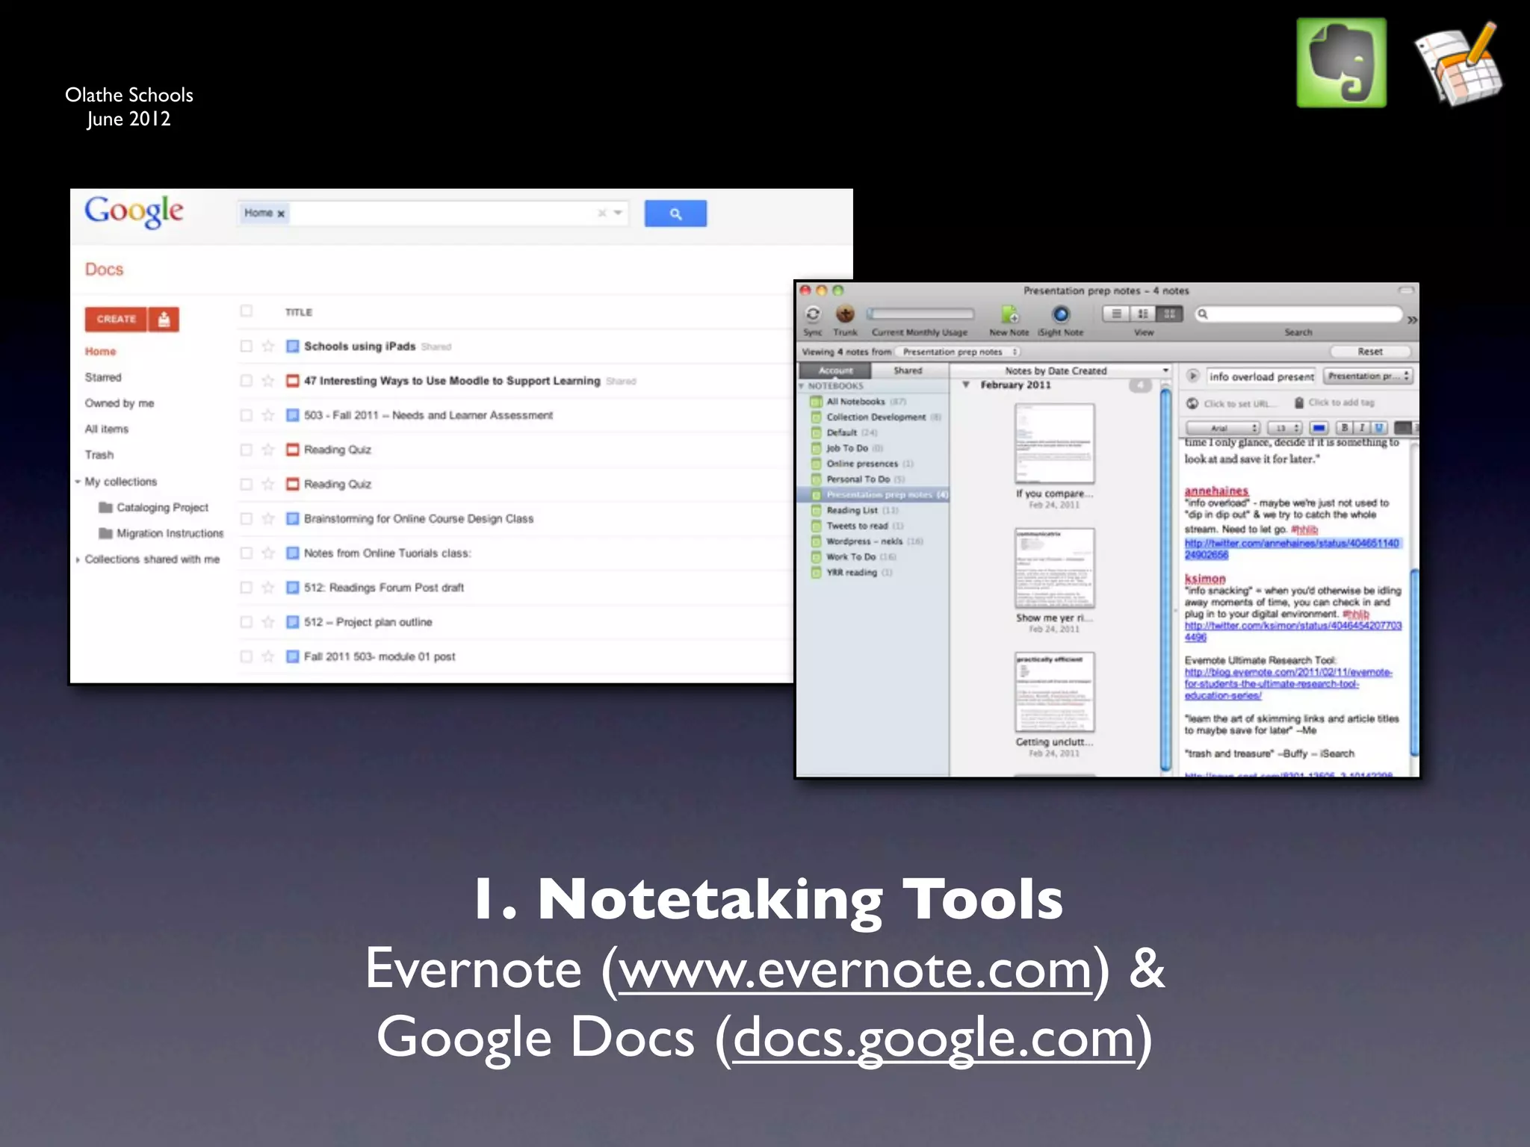Toggle bold formatting in Evernote
1530x1147 pixels.
pos(1345,428)
